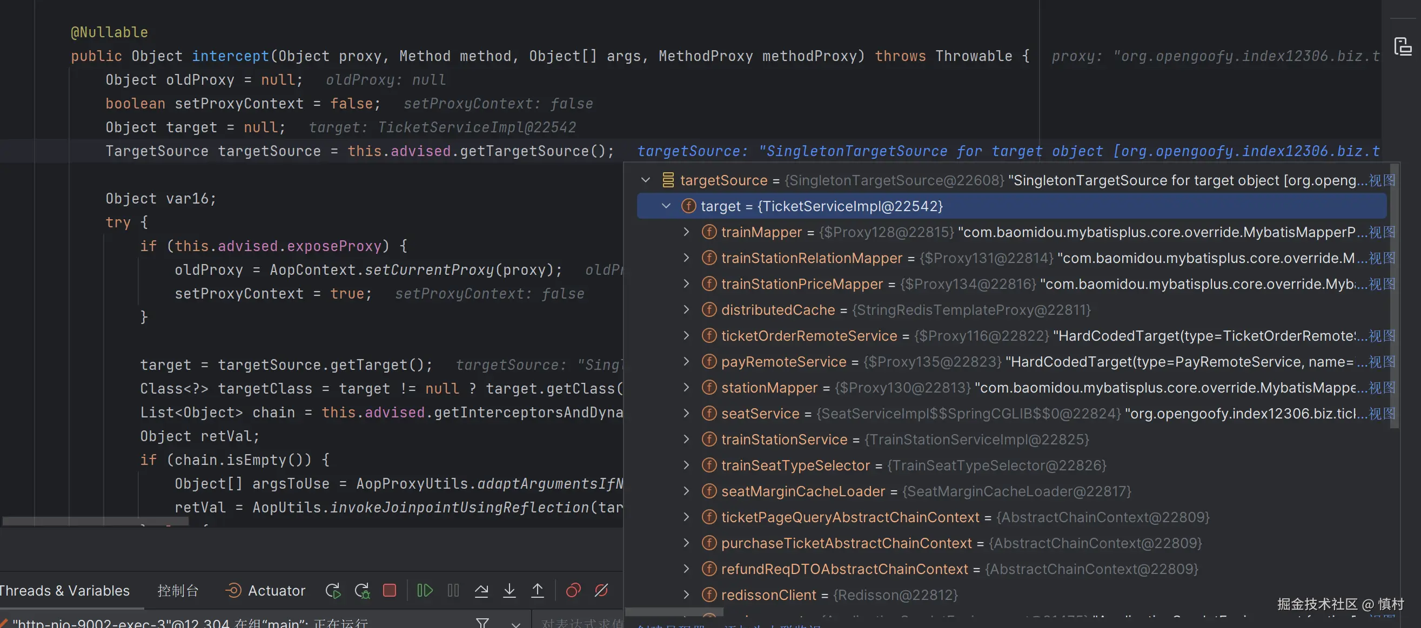
Task: Expand the trainMapper field
Action: pyautogui.click(x=686, y=232)
